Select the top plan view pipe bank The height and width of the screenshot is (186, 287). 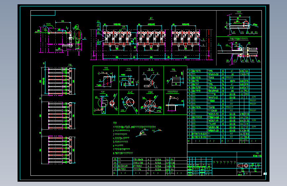pyautogui.click(x=60, y=81)
